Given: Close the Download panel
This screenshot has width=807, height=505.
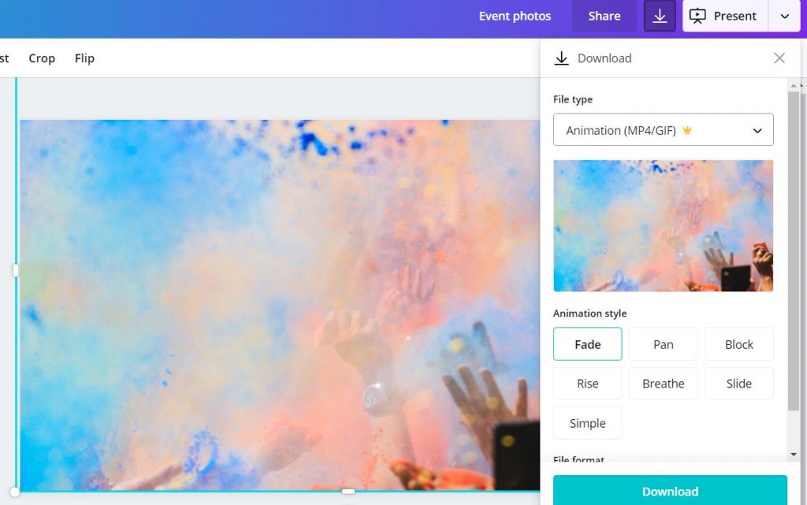Looking at the screenshot, I should (x=779, y=58).
